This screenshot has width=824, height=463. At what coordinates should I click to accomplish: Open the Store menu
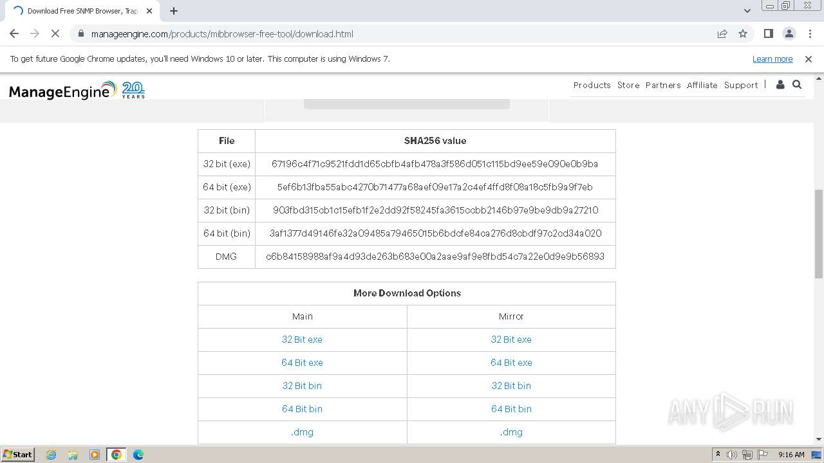[x=628, y=85]
